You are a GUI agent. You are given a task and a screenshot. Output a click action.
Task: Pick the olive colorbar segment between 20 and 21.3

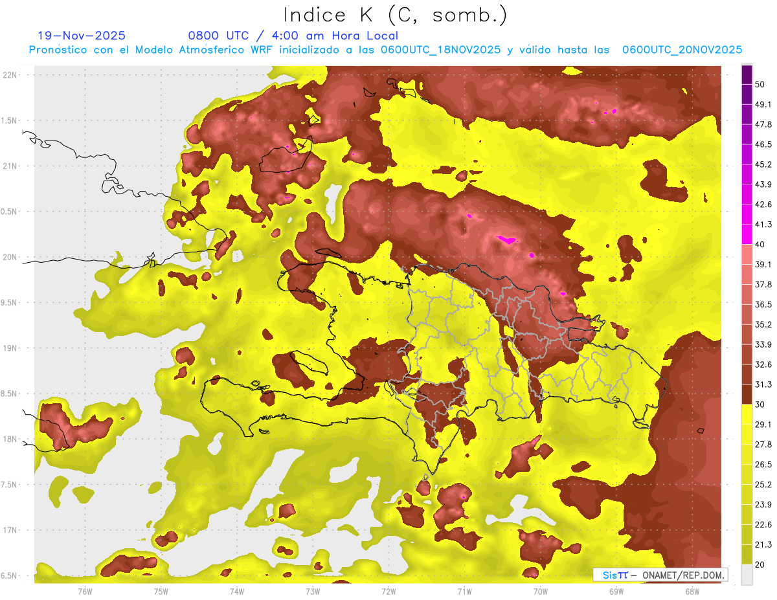point(747,555)
